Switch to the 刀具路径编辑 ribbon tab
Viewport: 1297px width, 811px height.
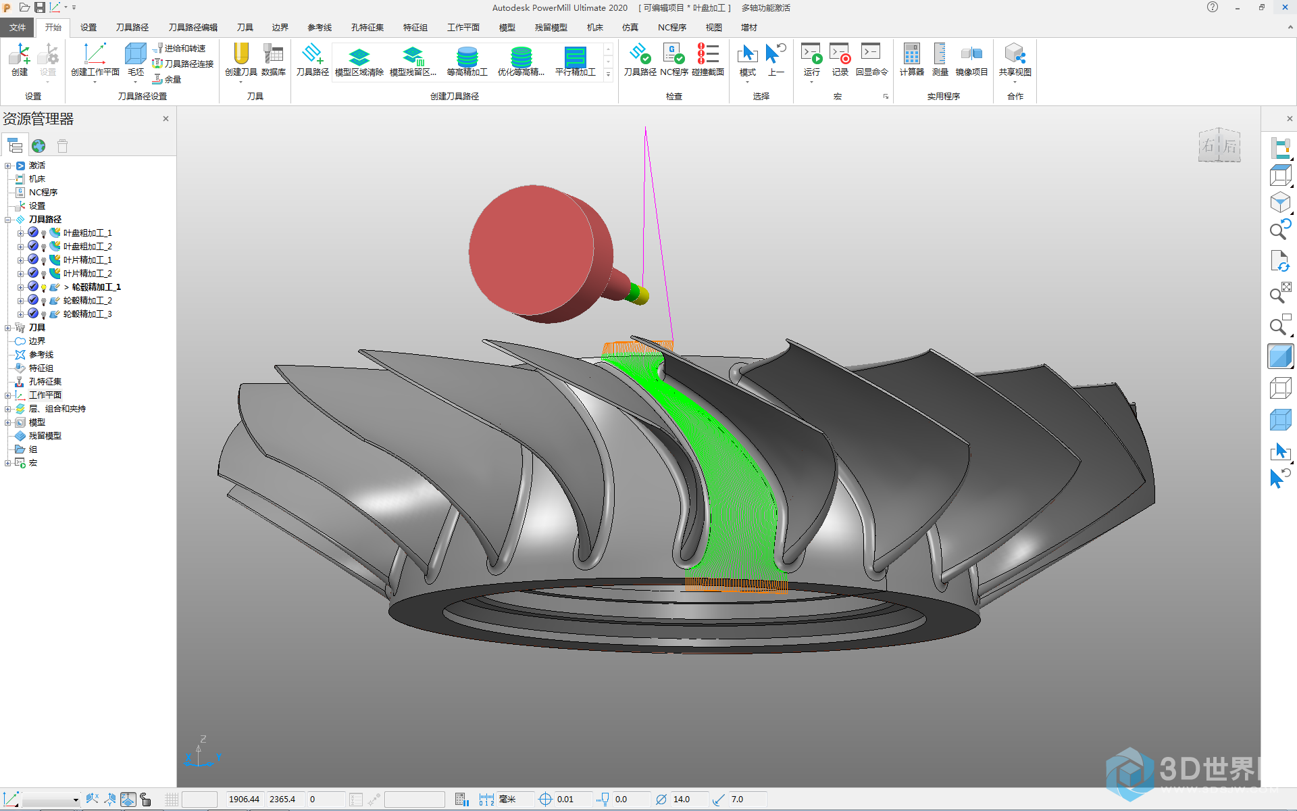click(x=193, y=27)
